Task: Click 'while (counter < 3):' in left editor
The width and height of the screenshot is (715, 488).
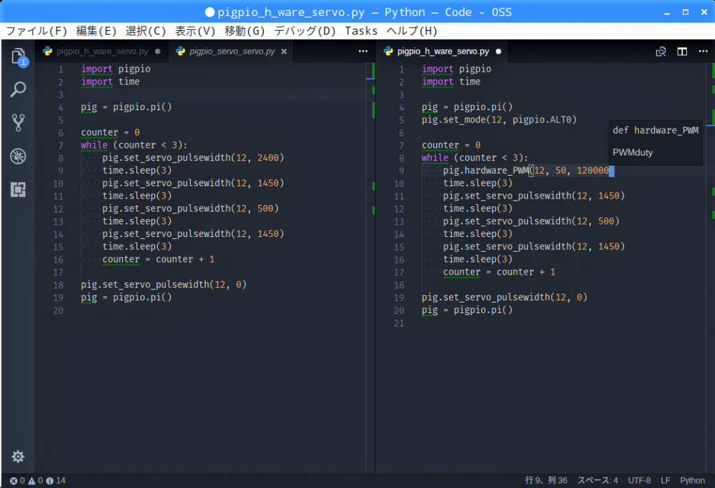Action: pyautogui.click(x=134, y=145)
